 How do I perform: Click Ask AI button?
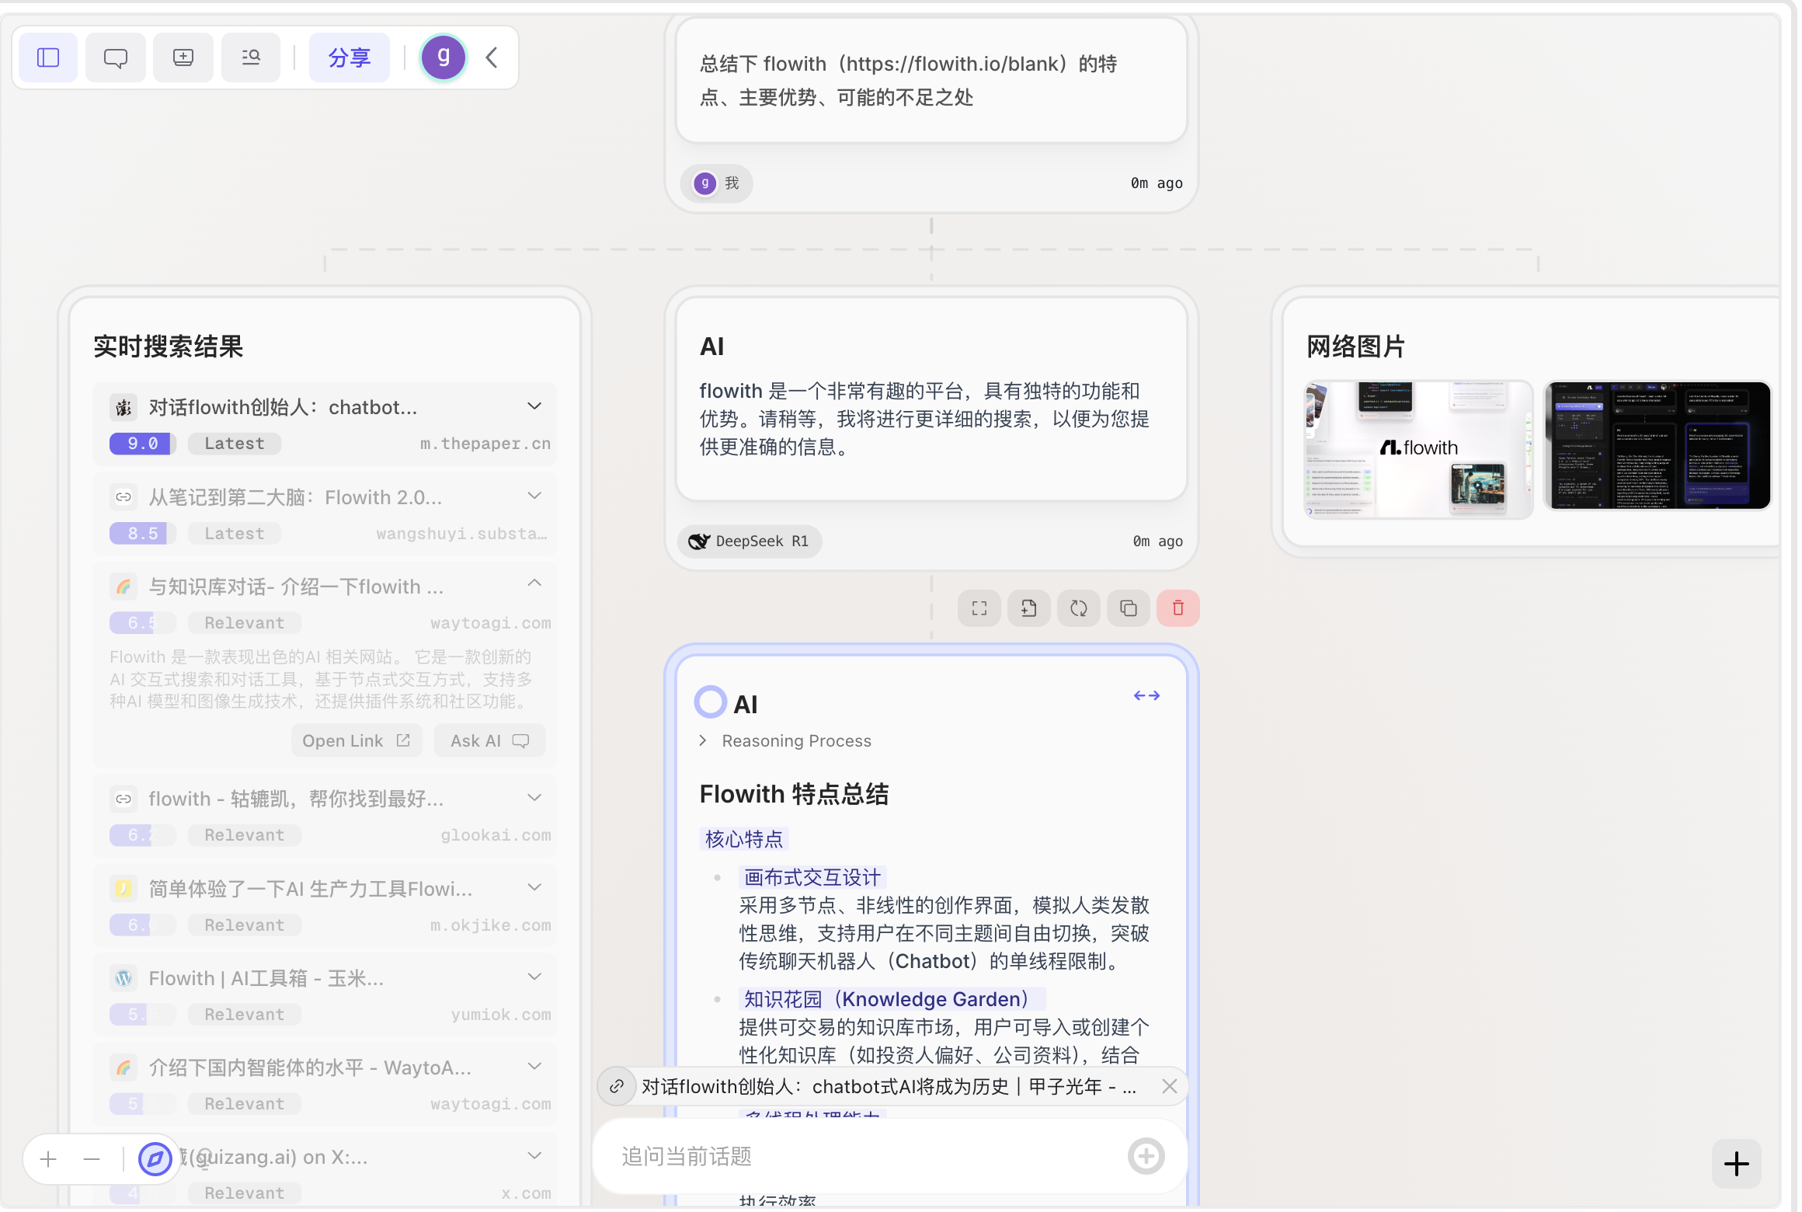point(490,741)
